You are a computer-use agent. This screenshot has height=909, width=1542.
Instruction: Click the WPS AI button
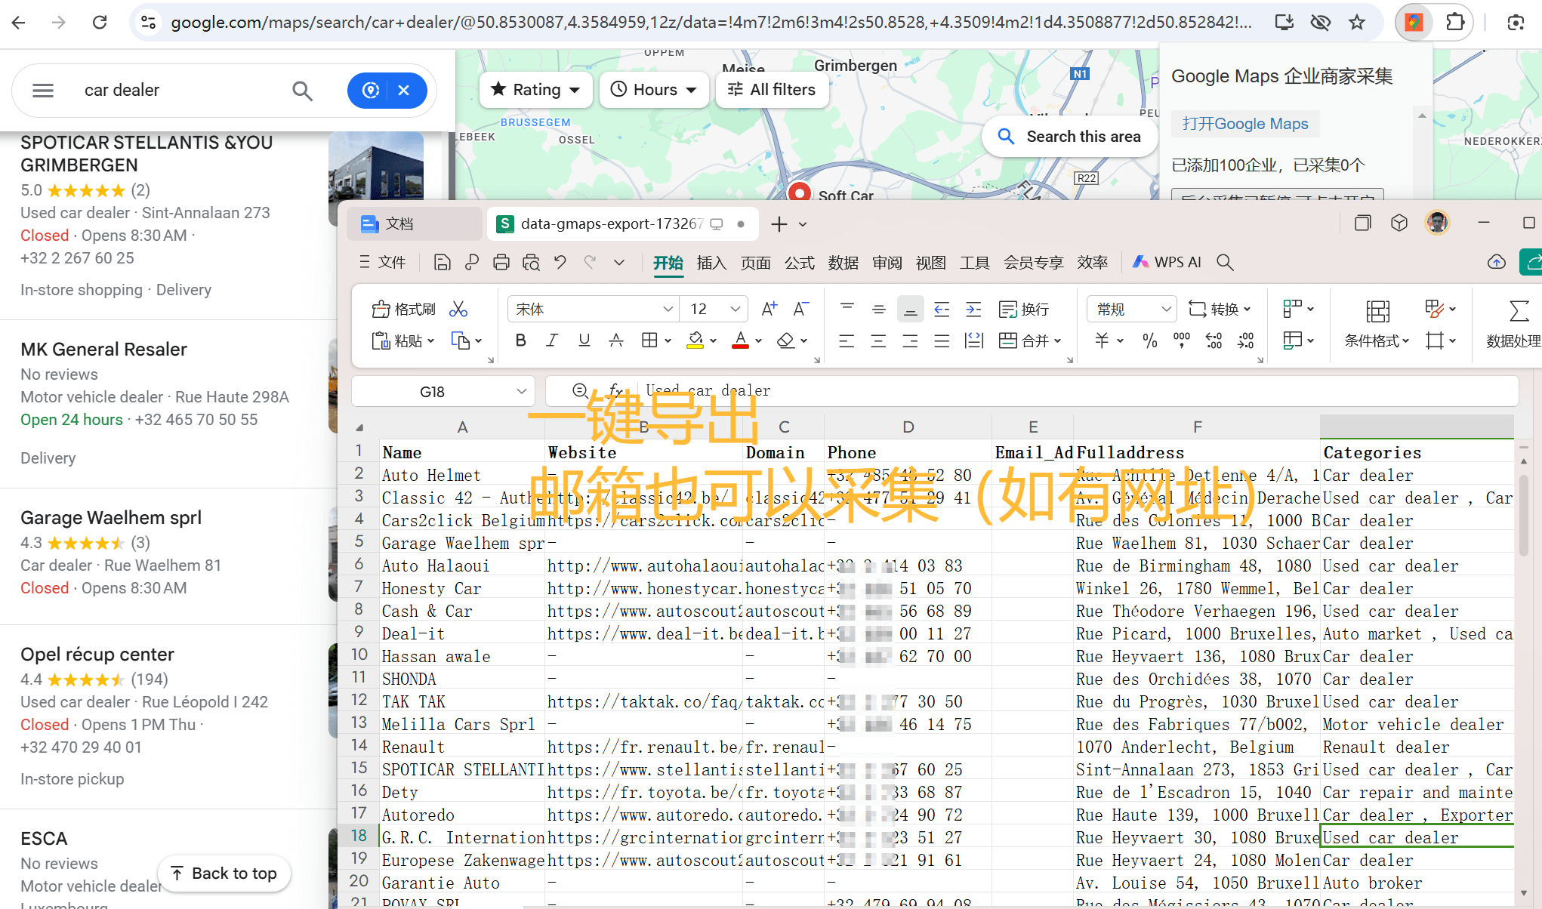tap(1167, 262)
